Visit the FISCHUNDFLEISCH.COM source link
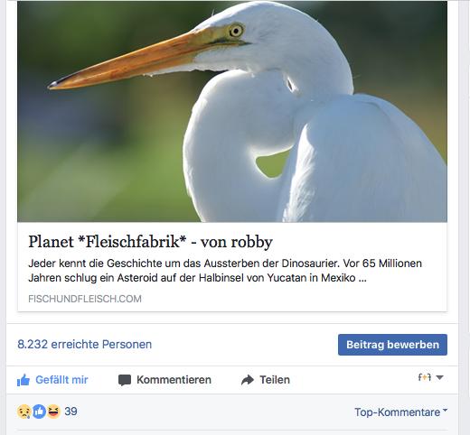The height and width of the screenshot is (435, 470). tap(85, 299)
